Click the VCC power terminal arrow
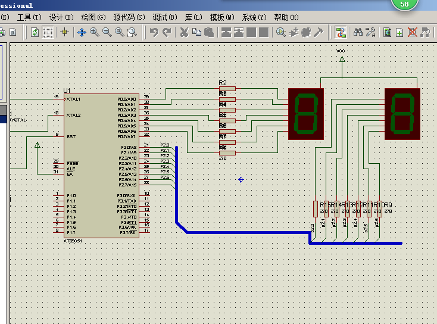This screenshot has width=437, height=324. (x=342, y=59)
